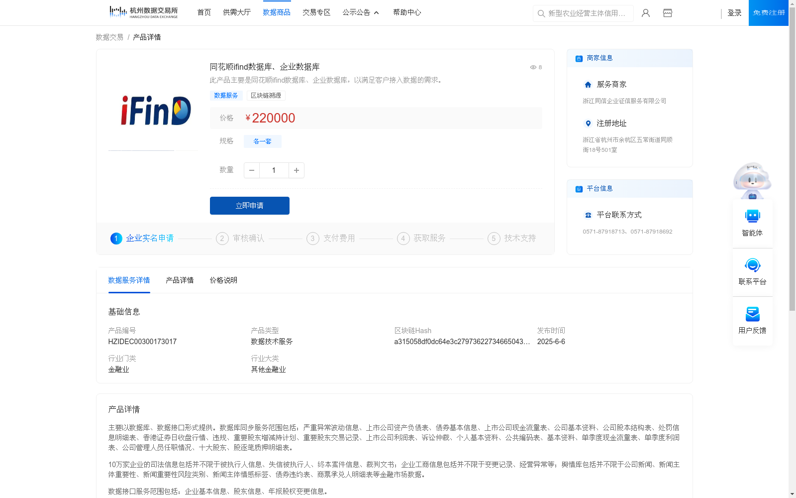The height and width of the screenshot is (498, 796).
Task: Expand the 公示公告 dropdown menu
Action: pyautogui.click(x=361, y=12)
